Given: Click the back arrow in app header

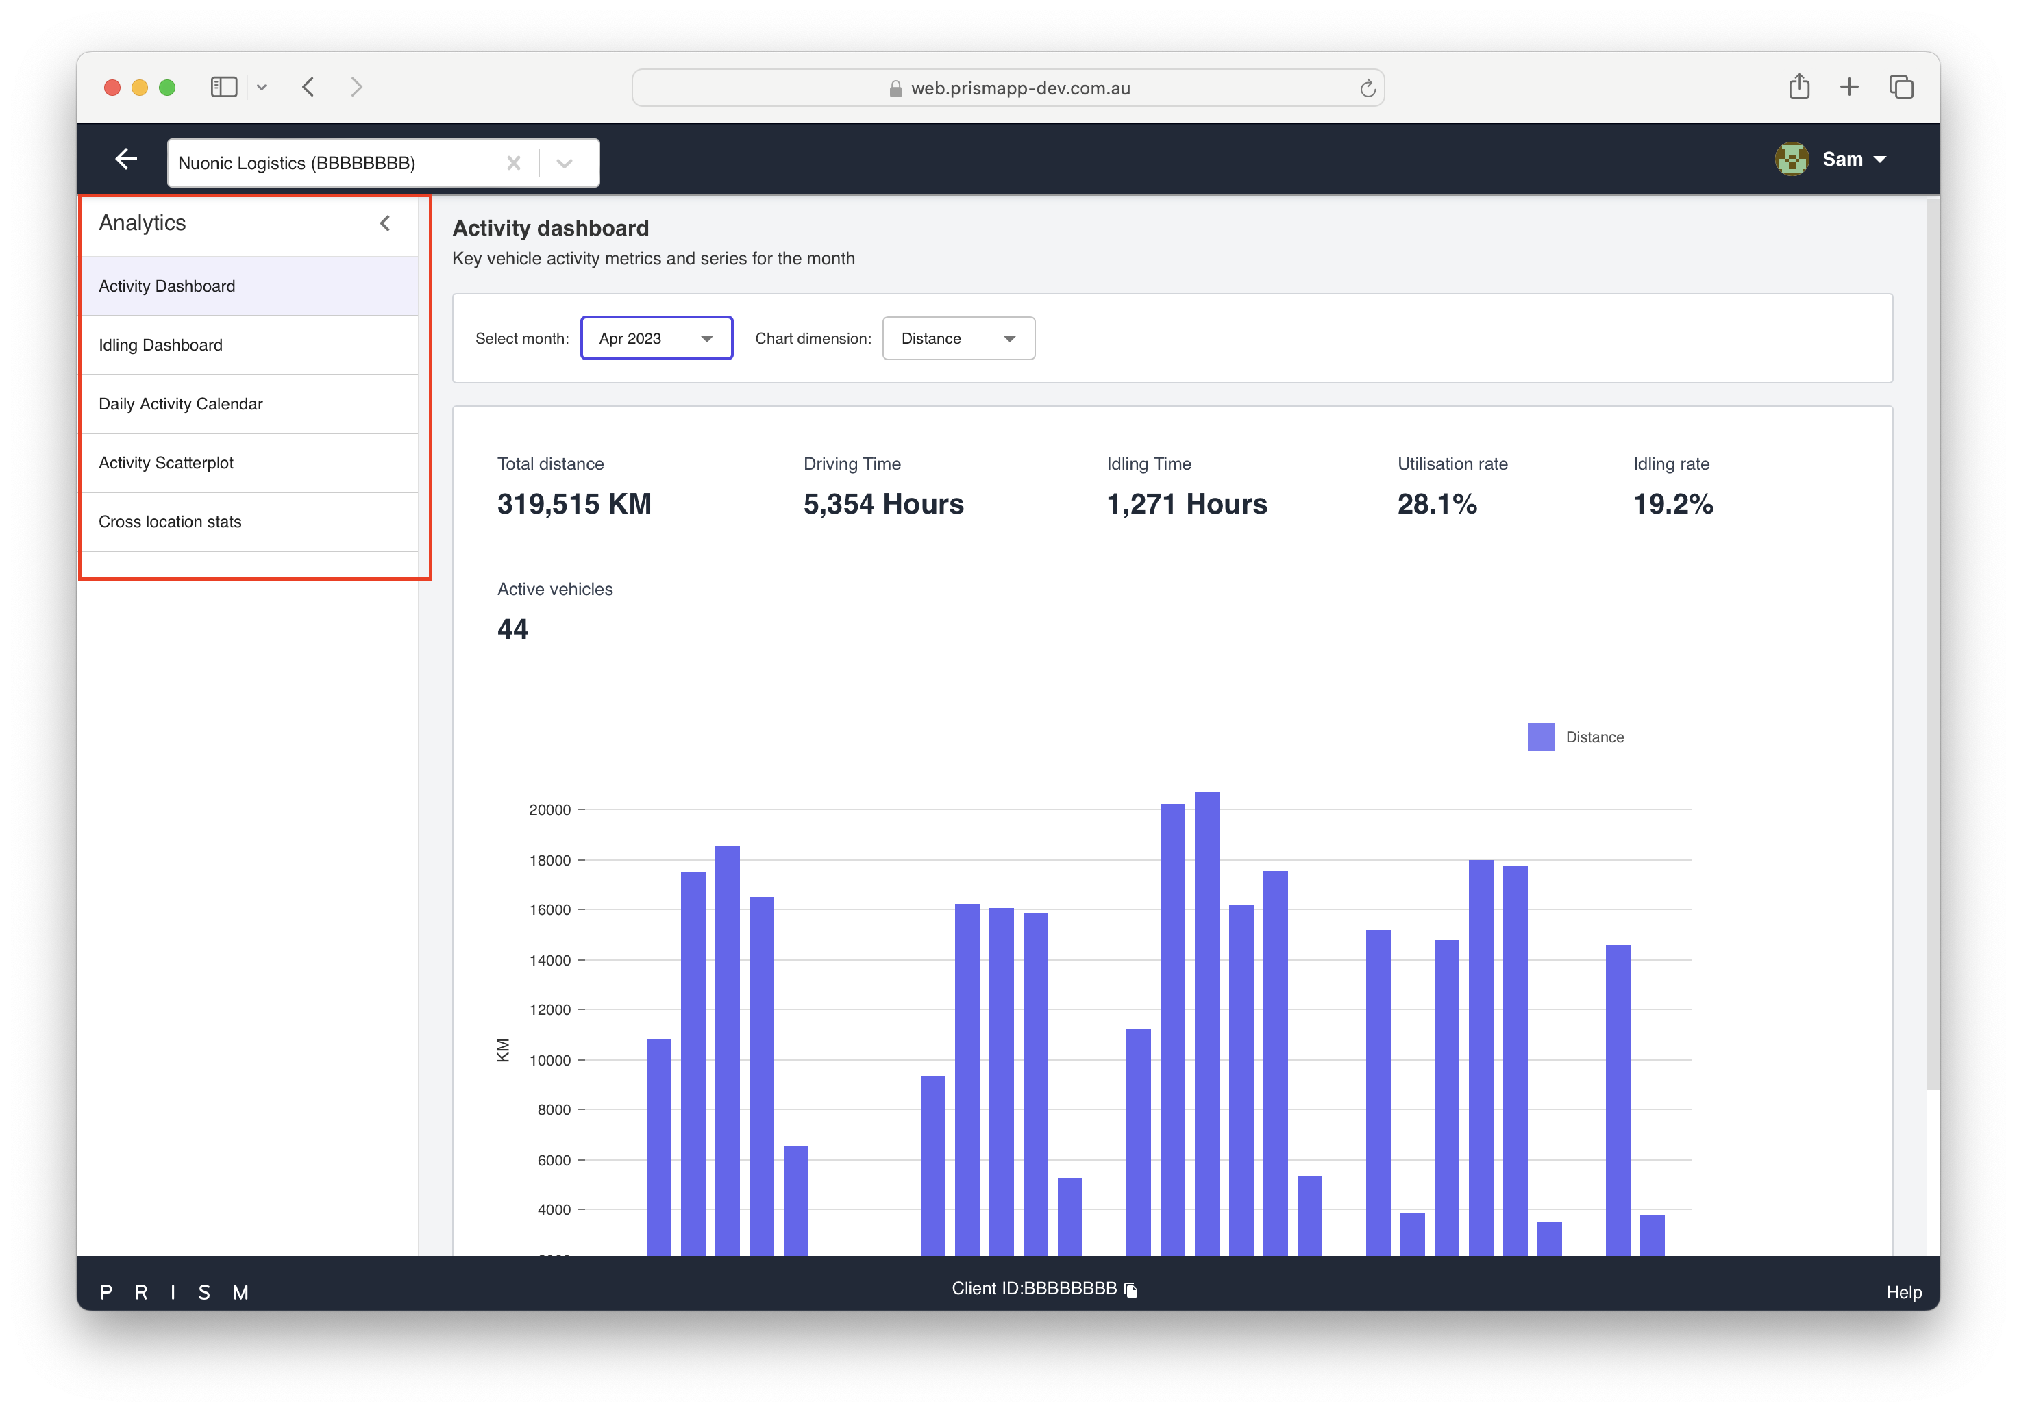Looking at the screenshot, I should coord(127,159).
